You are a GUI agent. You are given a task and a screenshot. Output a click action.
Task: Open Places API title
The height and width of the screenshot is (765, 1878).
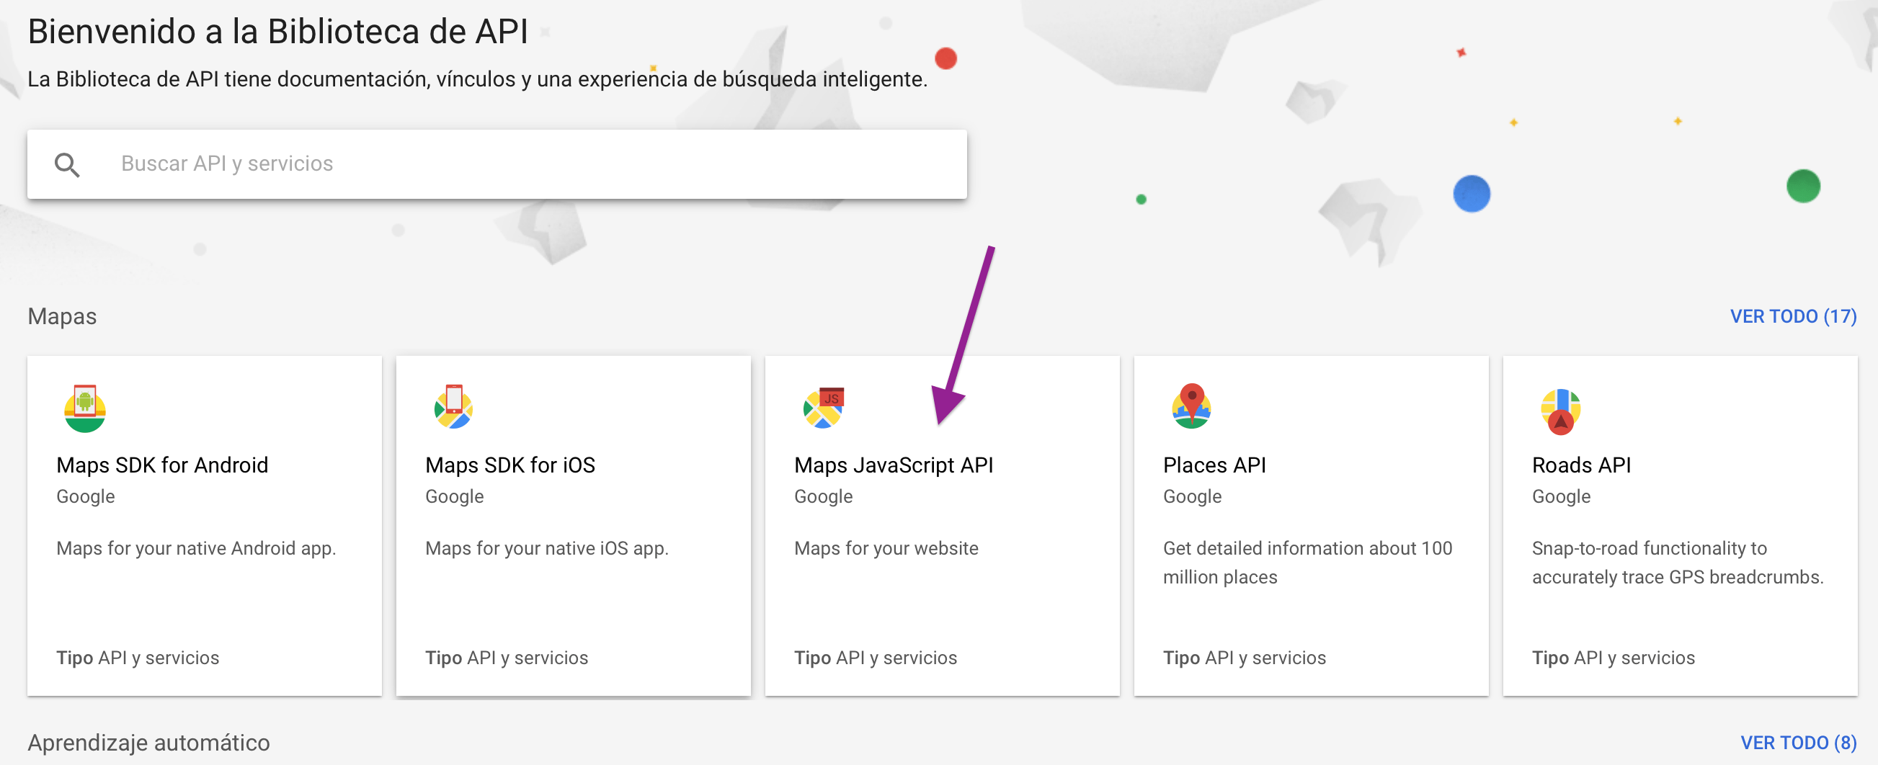point(1214,465)
